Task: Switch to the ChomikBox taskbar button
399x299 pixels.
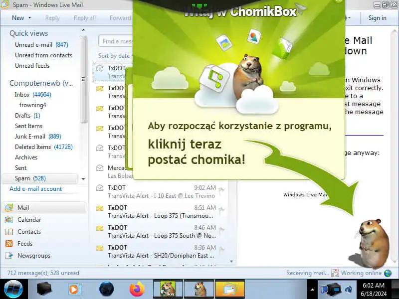Action: pyautogui.click(x=168, y=289)
